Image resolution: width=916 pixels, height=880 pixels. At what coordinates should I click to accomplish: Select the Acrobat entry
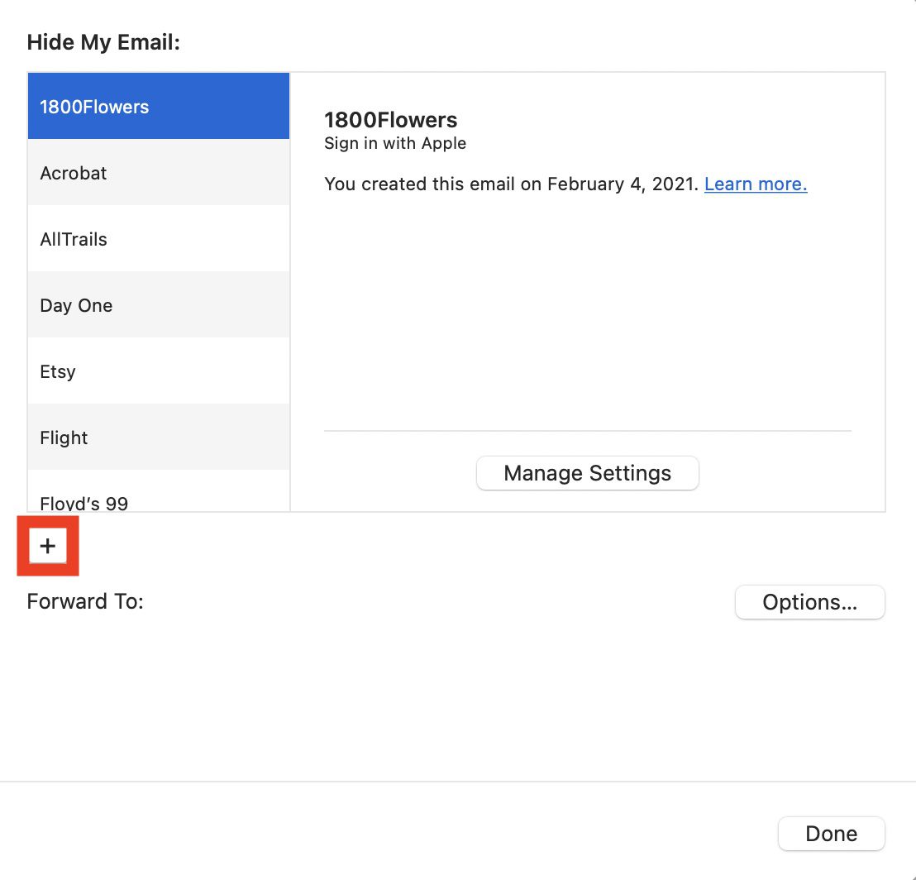point(158,173)
